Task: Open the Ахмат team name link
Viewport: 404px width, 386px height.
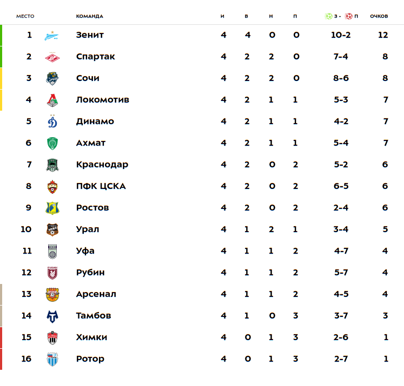Action: tap(91, 143)
